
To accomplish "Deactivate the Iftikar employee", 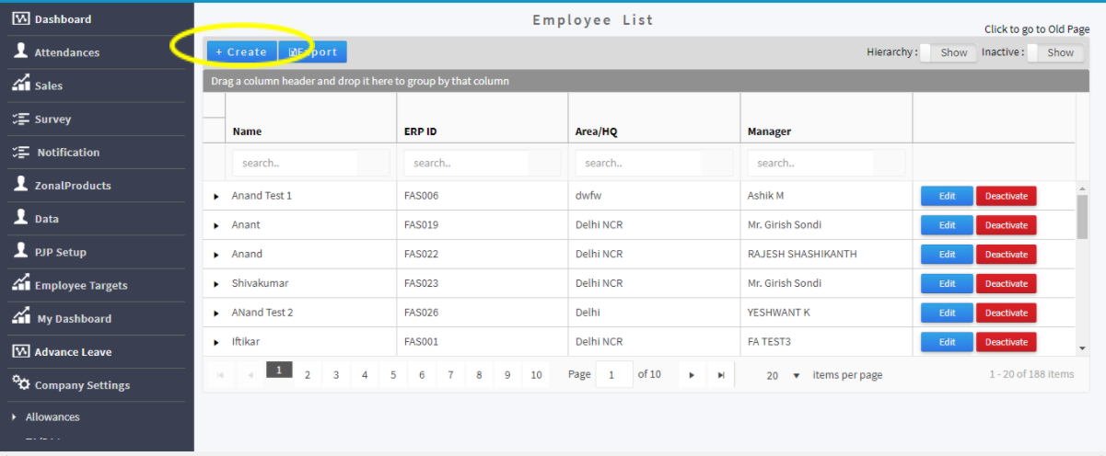I will (1007, 342).
